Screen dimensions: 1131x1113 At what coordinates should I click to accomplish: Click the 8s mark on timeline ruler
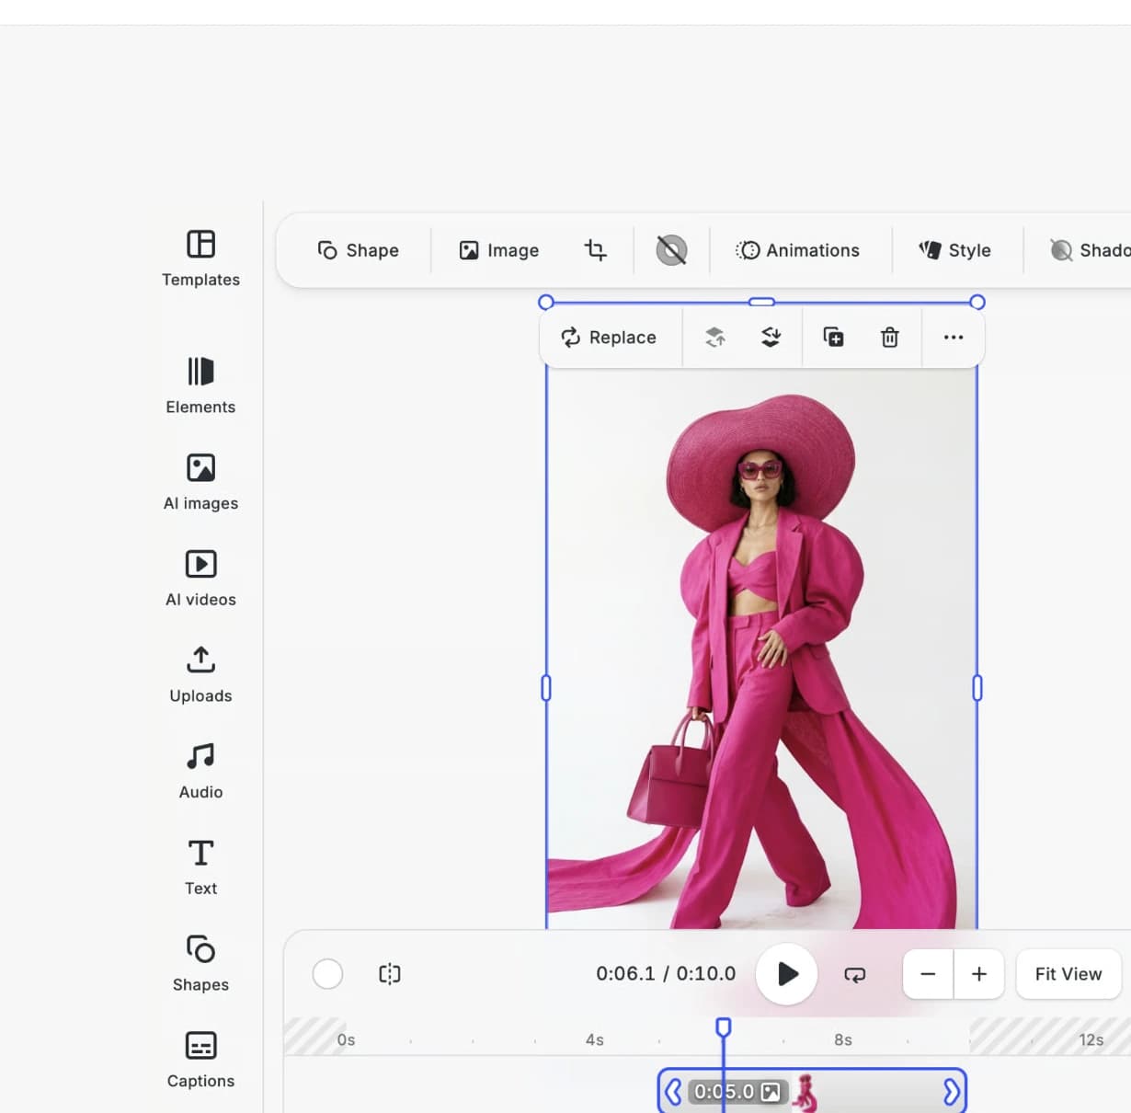(843, 1039)
